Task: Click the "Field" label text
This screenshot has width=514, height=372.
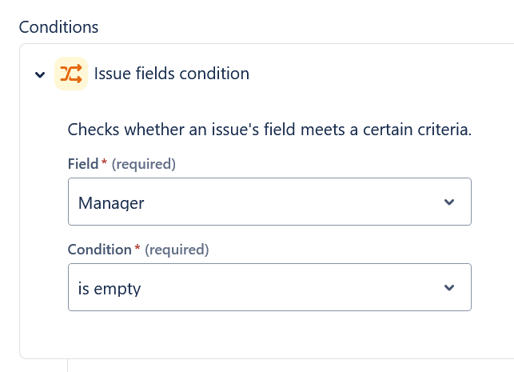Action: click(83, 164)
